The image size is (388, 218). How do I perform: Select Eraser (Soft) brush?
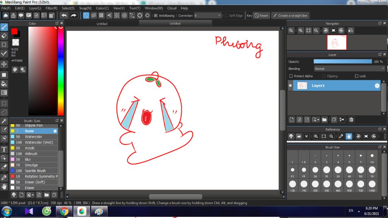point(34,182)
